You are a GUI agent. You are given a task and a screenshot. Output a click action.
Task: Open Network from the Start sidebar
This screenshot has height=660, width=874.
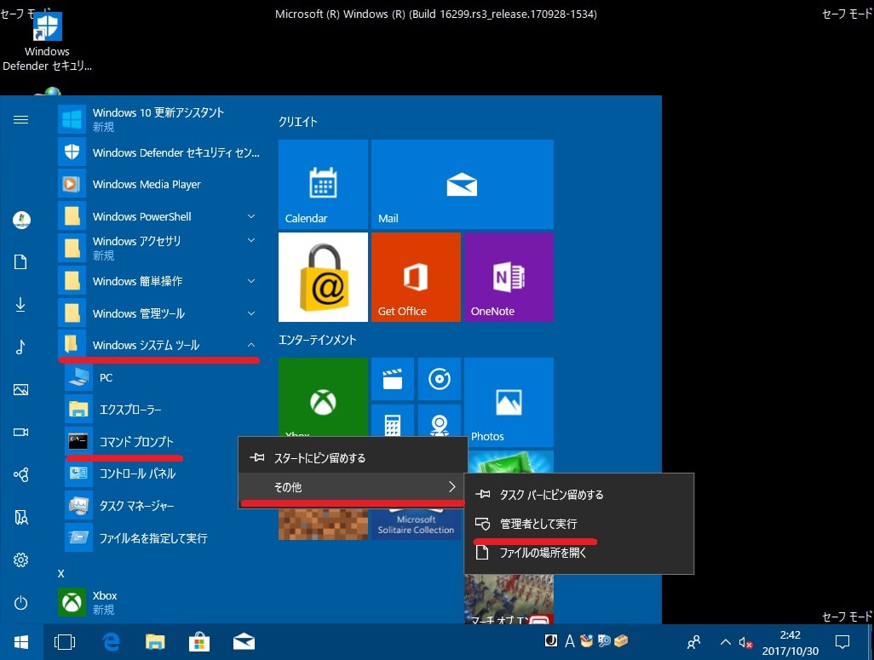(20, 475)
